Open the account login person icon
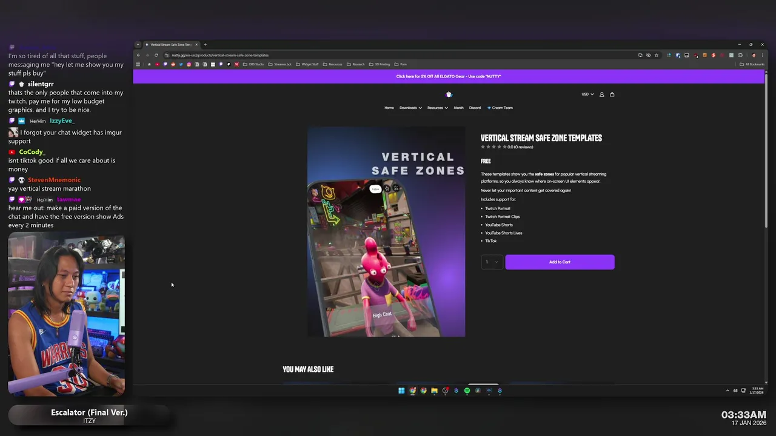The image size is (776, 436). [601, 94]
